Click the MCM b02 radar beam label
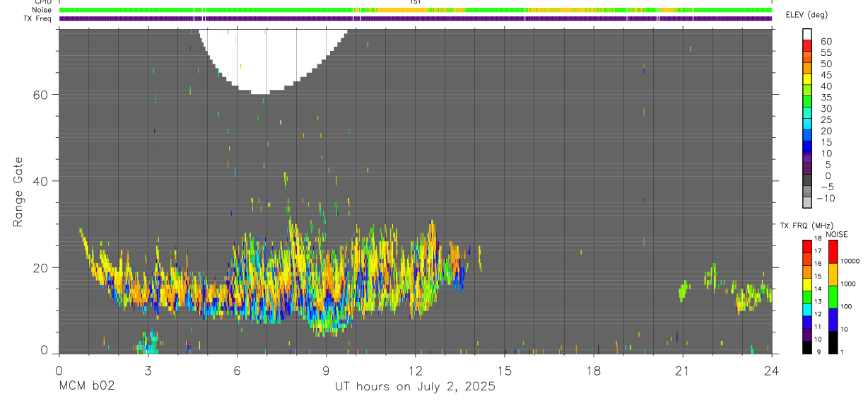The width and height of the screenshot is (868, 401). pyautogui.click(x=87, y=386)
